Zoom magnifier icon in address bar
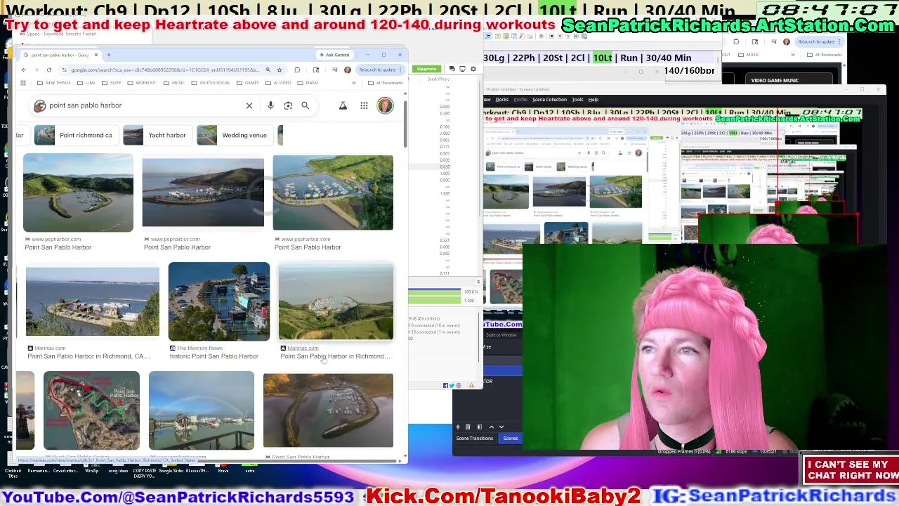899x506 pixels. coord(268,70)
